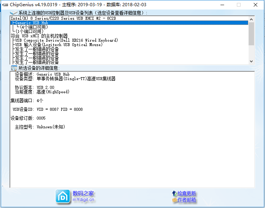Close the ChipGenius window
This screenshot has height=208, width=265.
coord(256,5)
